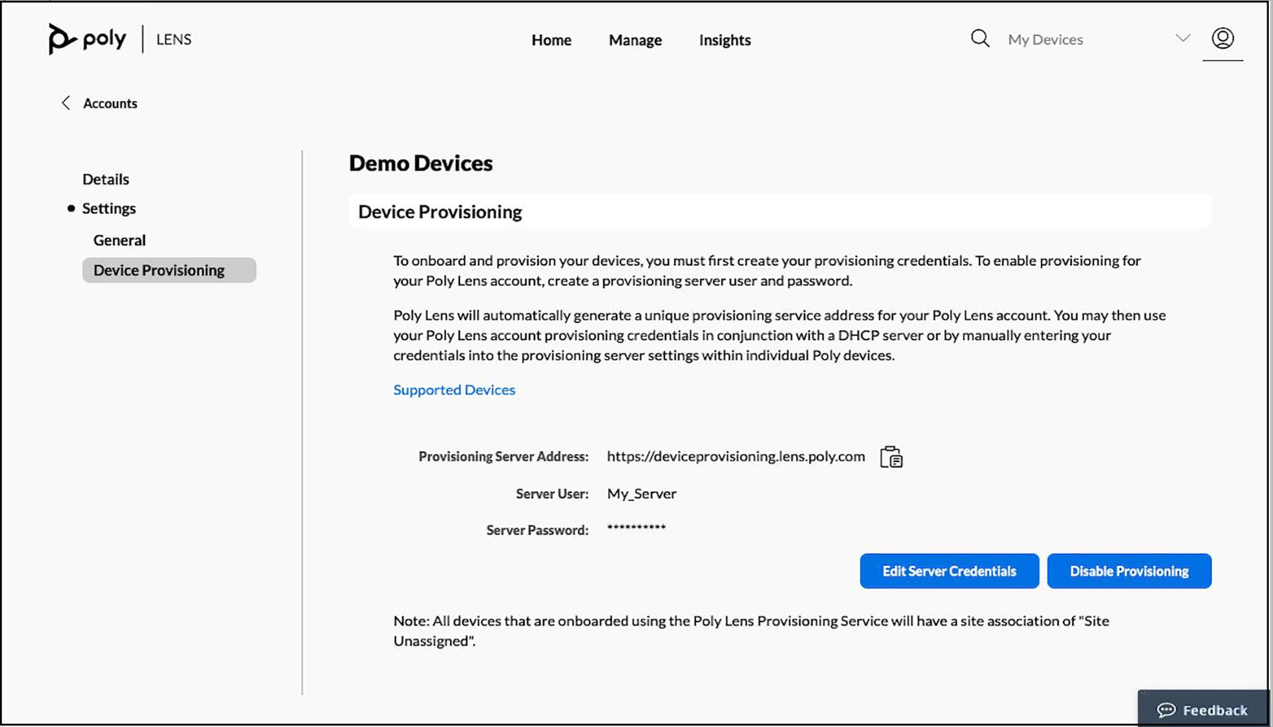
Task: Select General under Settings
Action: pos(119,240)
